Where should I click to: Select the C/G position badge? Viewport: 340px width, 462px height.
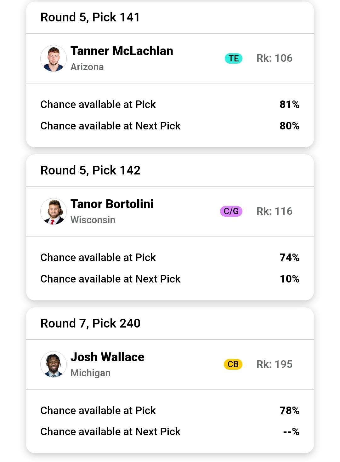tap(231, 211)
